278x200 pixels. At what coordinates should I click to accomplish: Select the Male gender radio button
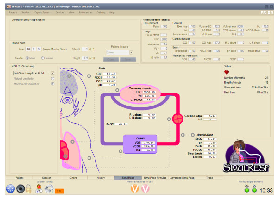click(x=27, y=58)
